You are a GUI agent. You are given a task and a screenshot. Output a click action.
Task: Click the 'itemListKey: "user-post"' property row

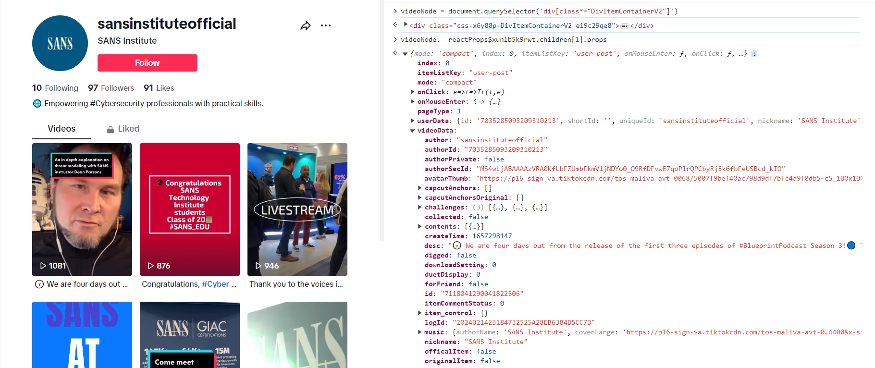[465, 73]
